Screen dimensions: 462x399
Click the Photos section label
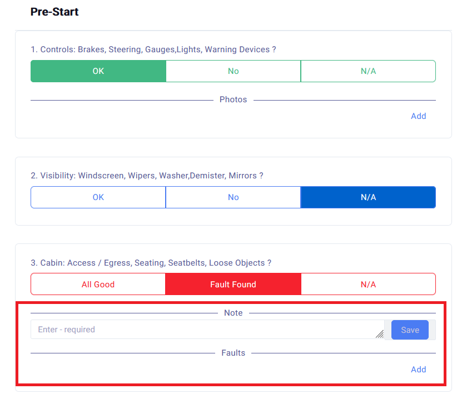coord(233,99)
